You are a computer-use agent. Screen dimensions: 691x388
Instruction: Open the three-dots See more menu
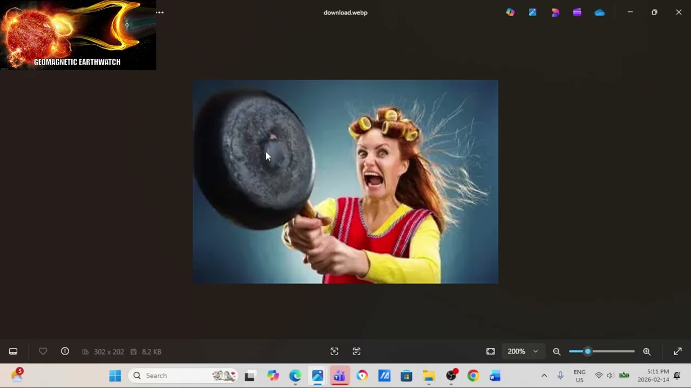coord(160,12)
